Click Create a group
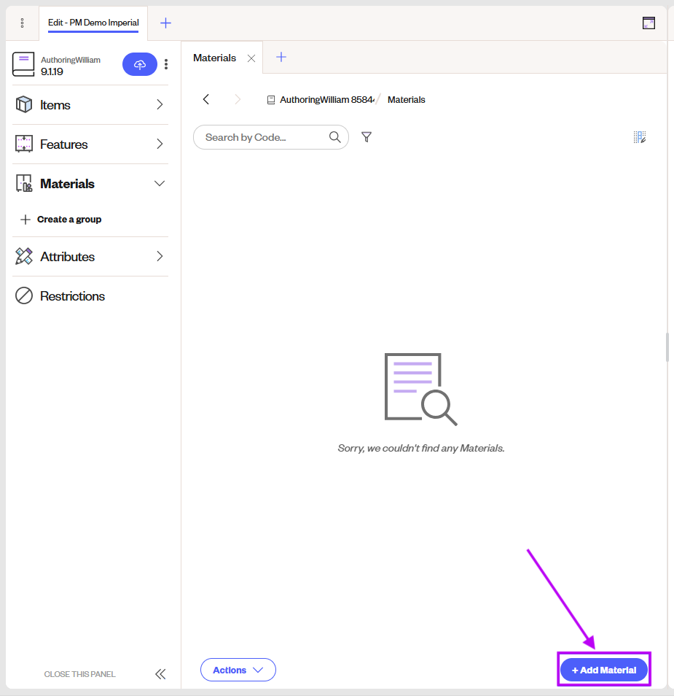The image size is (674, 696). point(69,220)
